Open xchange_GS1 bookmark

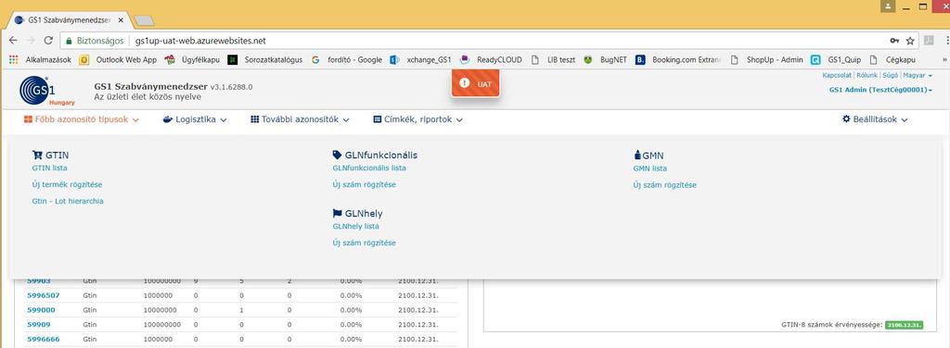click(x=420, y=60)
